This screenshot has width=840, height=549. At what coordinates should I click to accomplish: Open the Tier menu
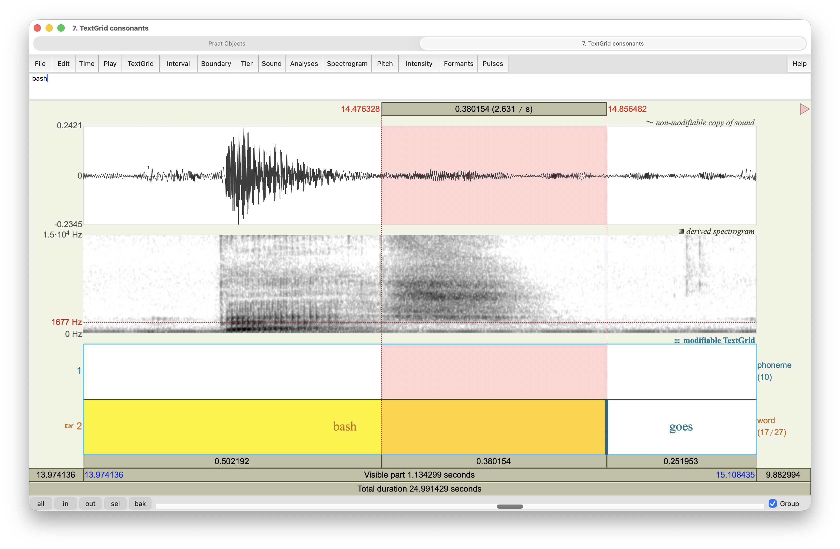coord(247,64)
